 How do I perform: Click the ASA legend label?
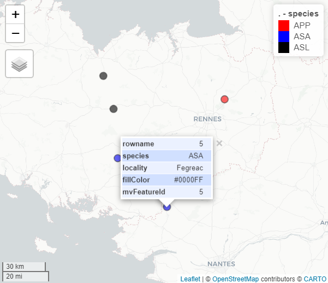(302, 37)
